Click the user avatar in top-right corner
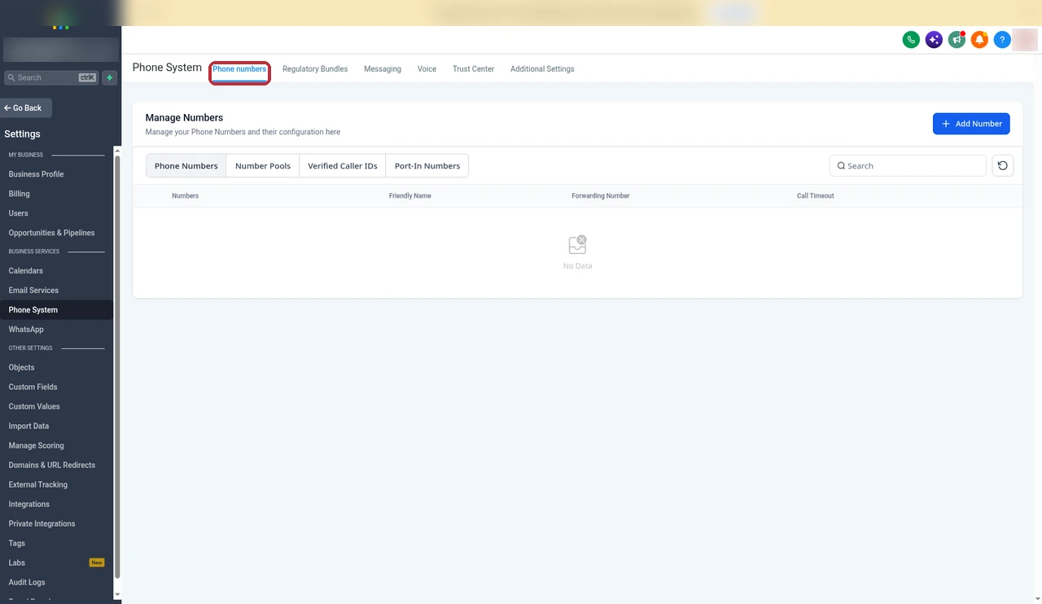This screenshot has width=1042, height=604. coord(1025,39)
